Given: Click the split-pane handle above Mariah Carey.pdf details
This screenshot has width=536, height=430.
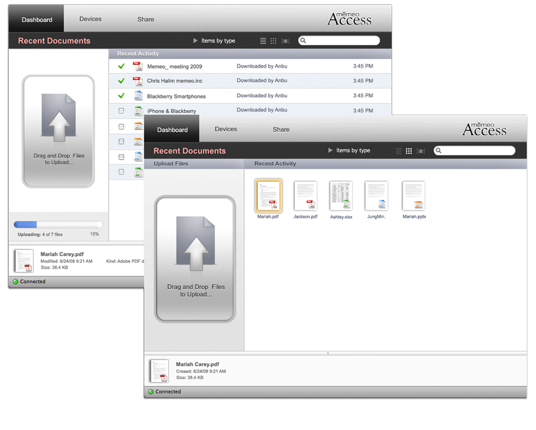Looking at the screenshot, I should click(328, 353).
